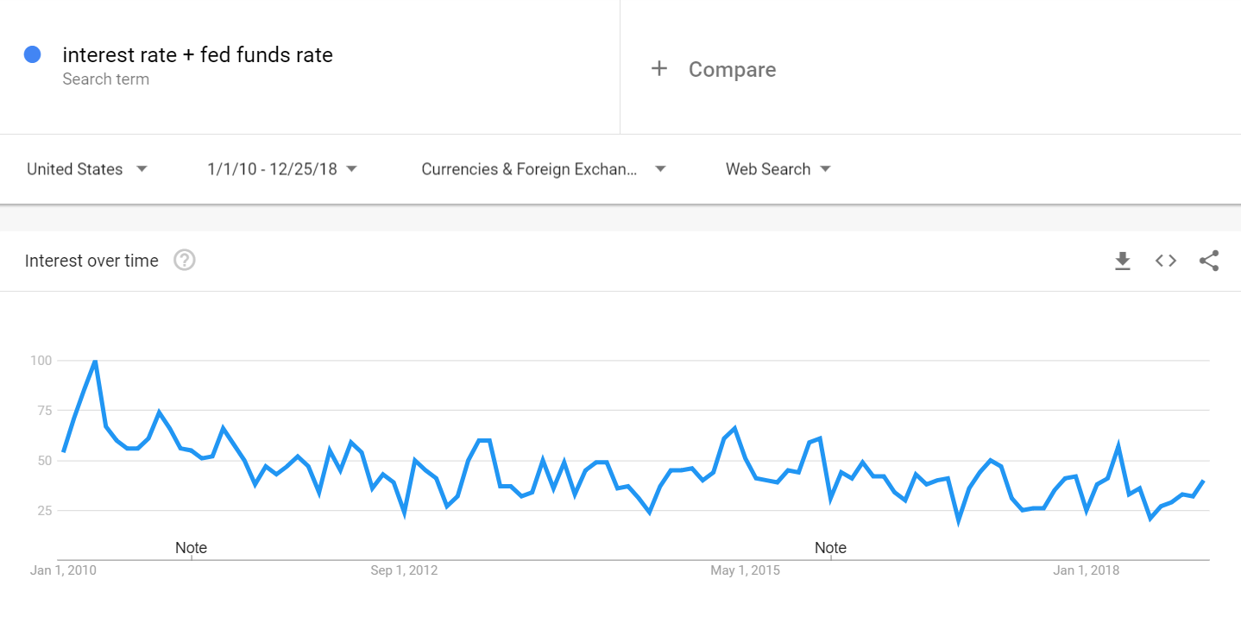Open the help tooltip for Interest over time
This screenshot has width=1241, height=617.
pyautogui.click(x=184, y=260)
